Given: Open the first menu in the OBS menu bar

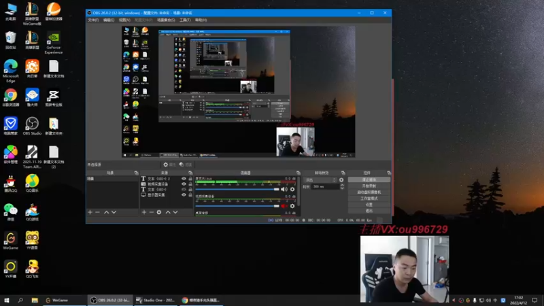Looking at the screenshot, I should pyautogui.click(x=93, y=20).
